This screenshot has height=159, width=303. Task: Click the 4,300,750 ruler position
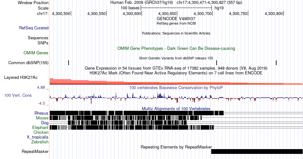click(x=238, y=13)
